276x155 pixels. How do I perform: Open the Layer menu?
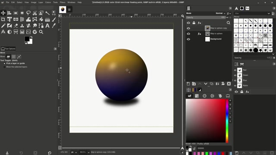click(x=41, y=3)
